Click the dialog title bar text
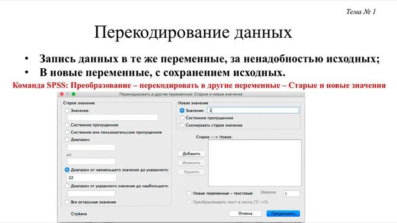The height and width of the screenshot is (223, 397). 181,94
